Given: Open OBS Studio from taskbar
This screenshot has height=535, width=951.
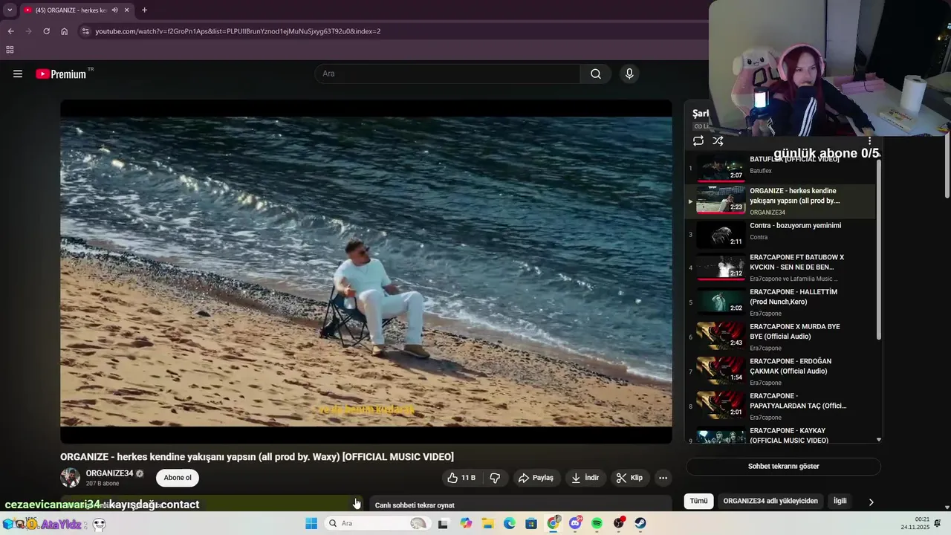Looking at the screenshot, I should pos(619,523).
